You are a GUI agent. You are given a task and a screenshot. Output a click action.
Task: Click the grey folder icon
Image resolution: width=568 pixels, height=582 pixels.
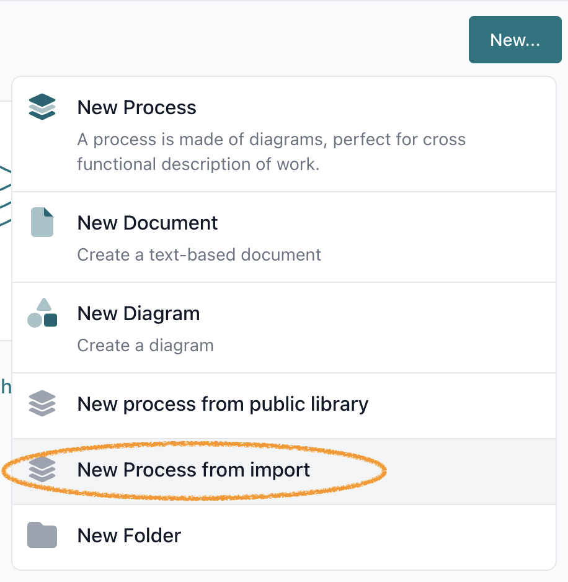[42, 535]
